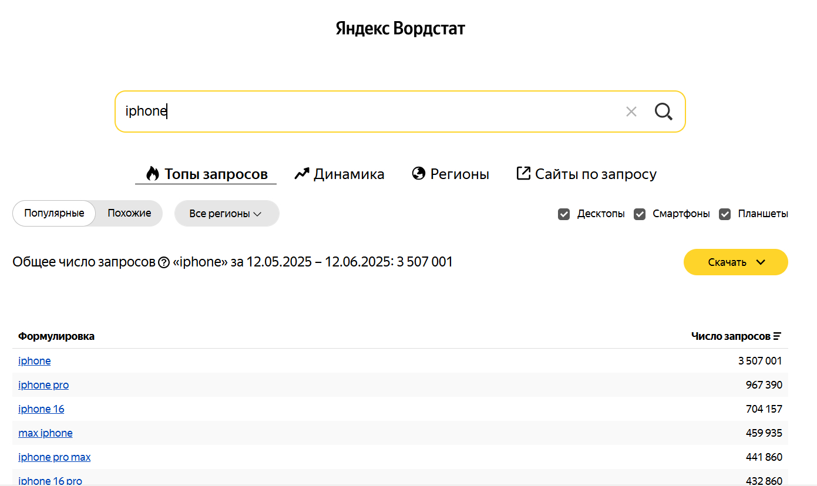Uncheck the Десктопы checkbox

(564, 214)
